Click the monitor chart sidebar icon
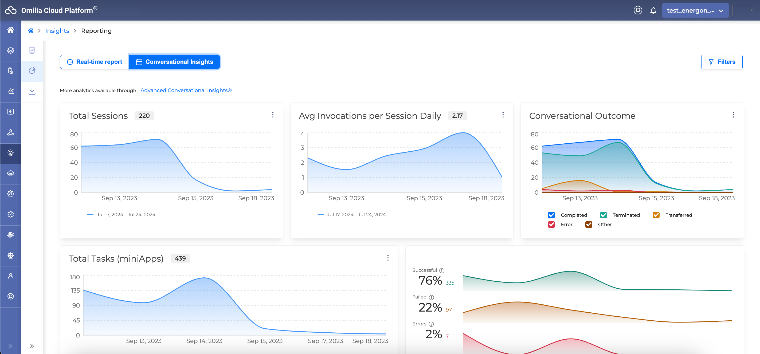This screenshot has height=354, width=760. (x=32, y=51)
